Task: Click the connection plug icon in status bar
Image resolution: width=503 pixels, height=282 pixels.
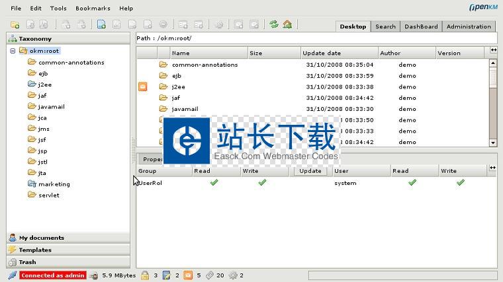Action: pos(12,275)
